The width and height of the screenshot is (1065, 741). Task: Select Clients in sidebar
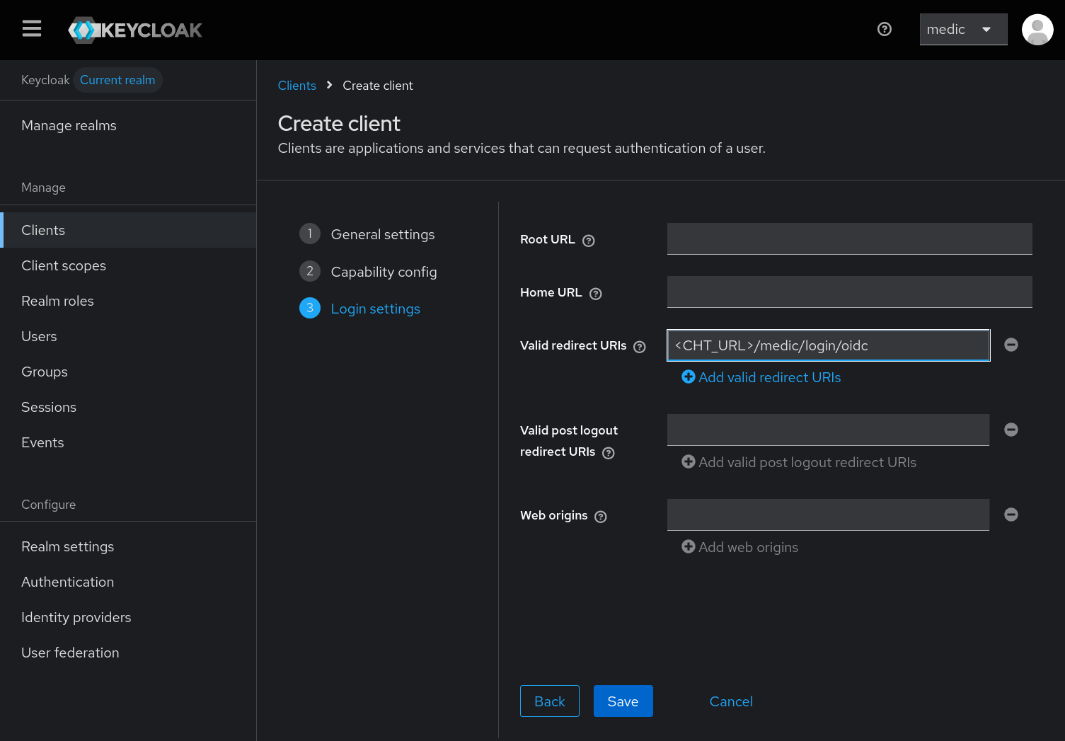tap(128, 230)
